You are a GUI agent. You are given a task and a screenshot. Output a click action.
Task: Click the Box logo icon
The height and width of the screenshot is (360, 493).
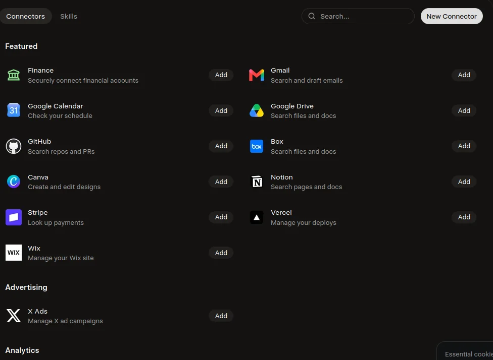[257, 146]
